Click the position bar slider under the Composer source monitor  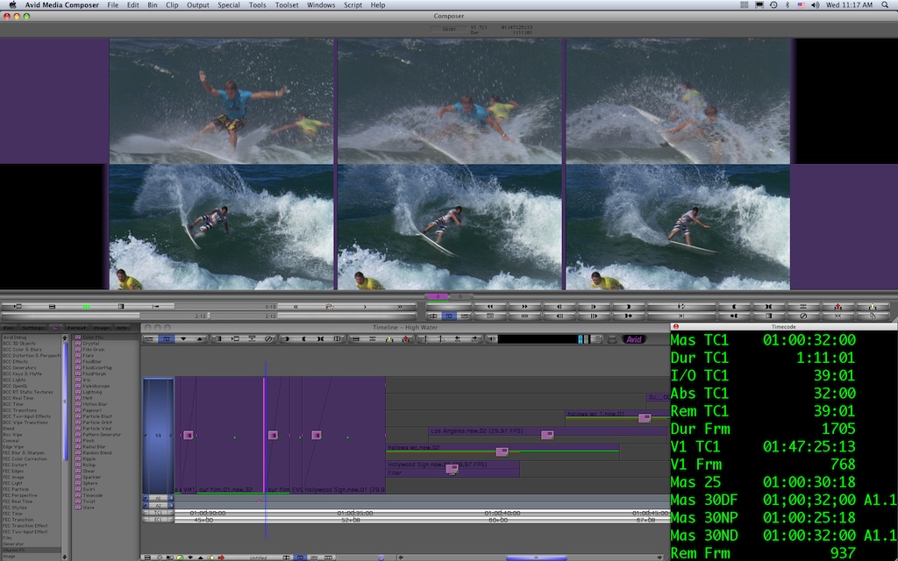209,316
